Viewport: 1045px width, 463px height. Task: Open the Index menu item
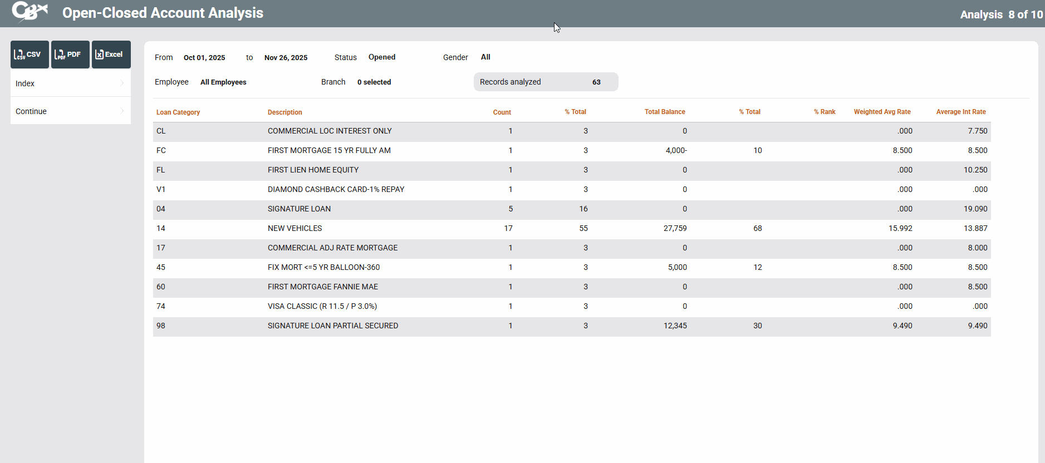point(25,83)
